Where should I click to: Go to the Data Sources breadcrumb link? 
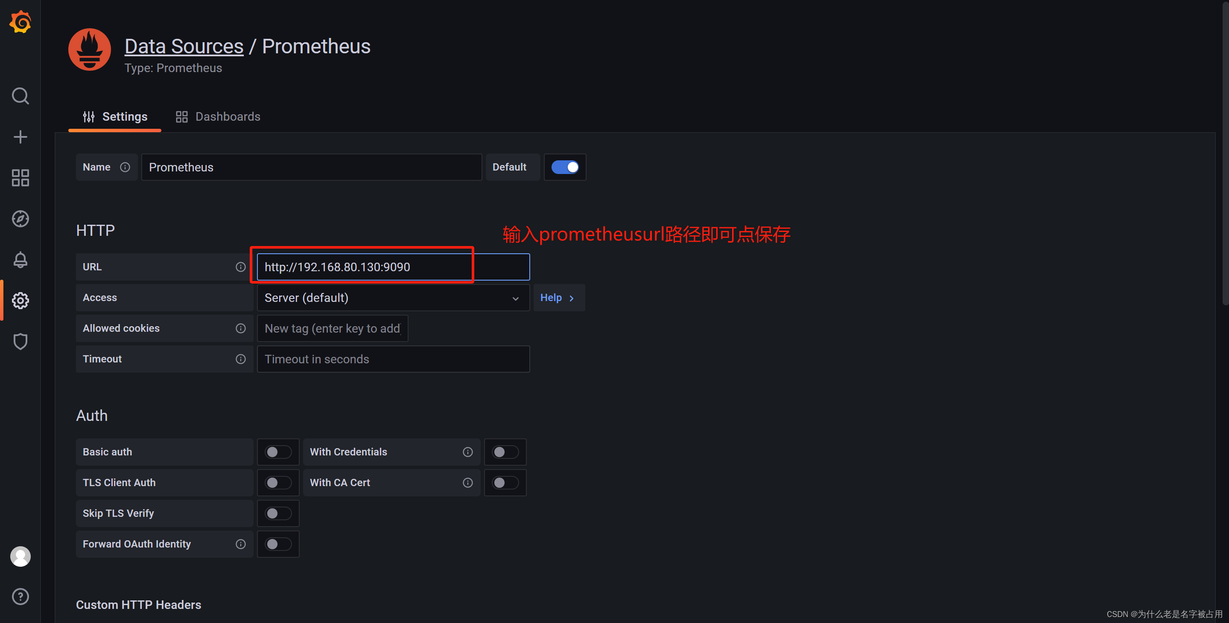184,46
